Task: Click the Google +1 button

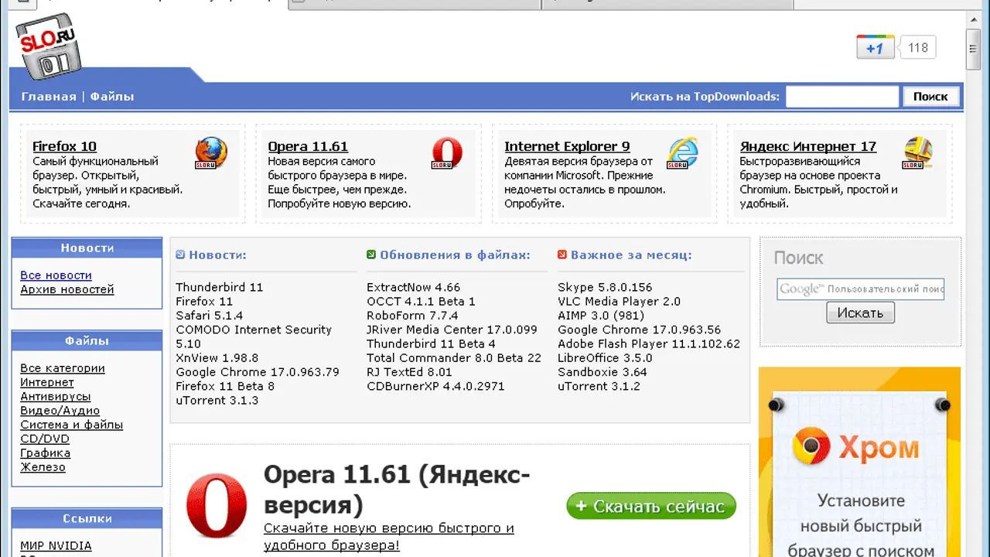Action: click(875, 48)
